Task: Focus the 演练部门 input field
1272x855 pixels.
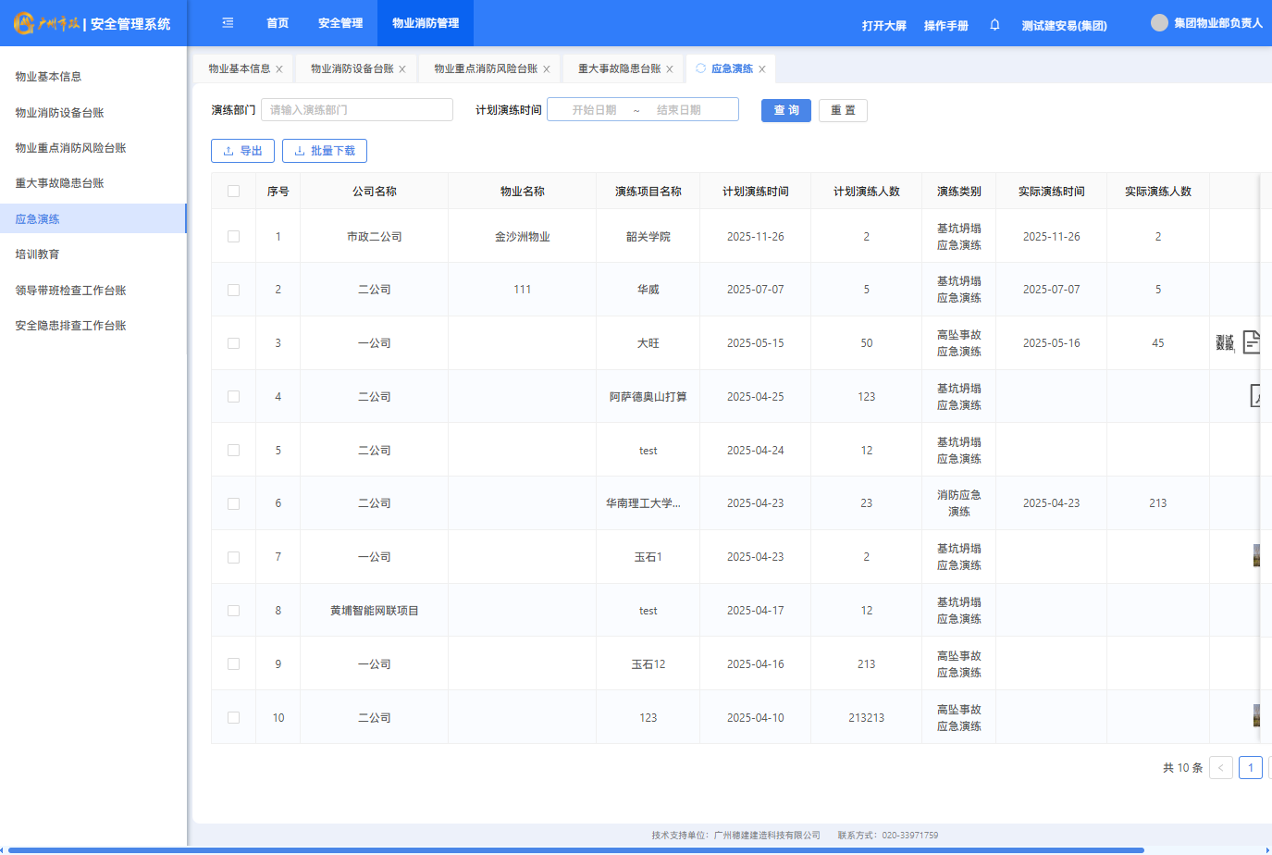Action: [x=357, y=110]
